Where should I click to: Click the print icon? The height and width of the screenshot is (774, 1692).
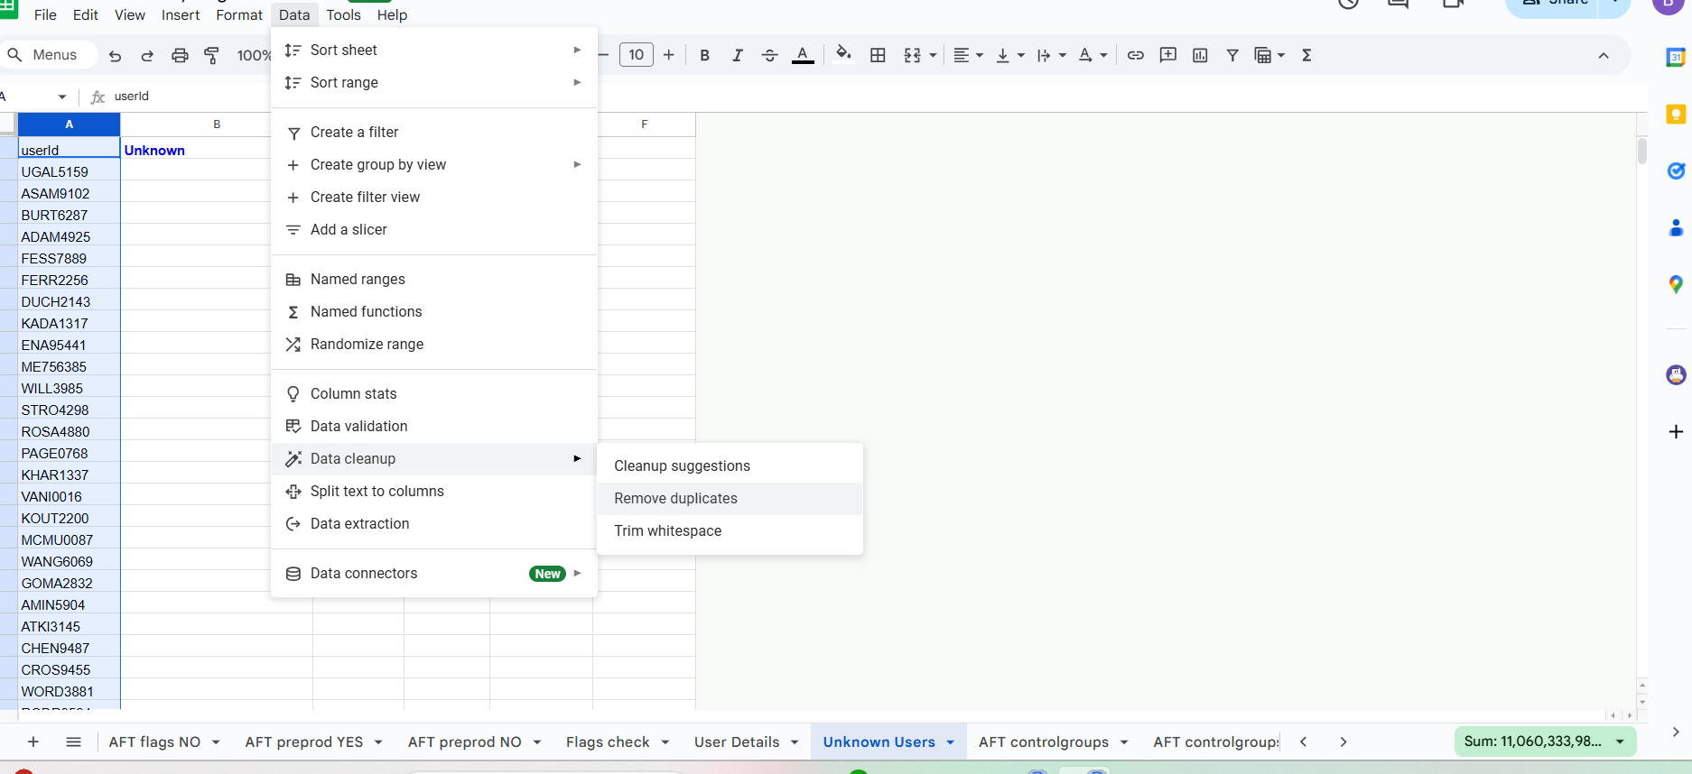[x=180, y=55]
